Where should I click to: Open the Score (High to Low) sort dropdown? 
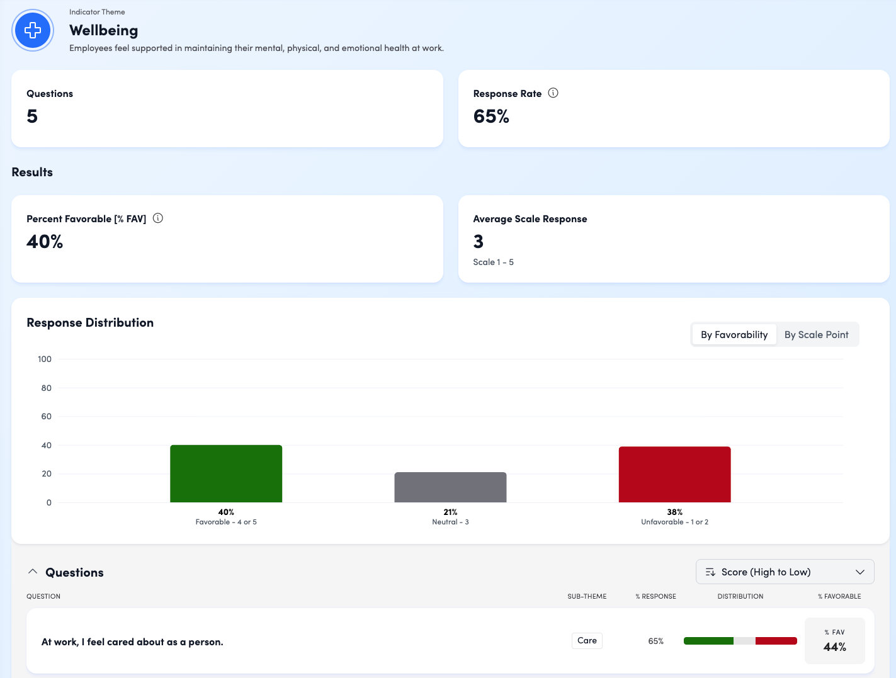(x=784, y=572)
